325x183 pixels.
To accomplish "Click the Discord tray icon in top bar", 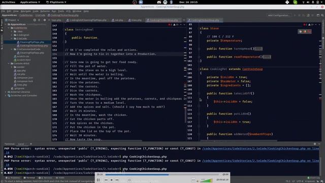I will 159,2.
